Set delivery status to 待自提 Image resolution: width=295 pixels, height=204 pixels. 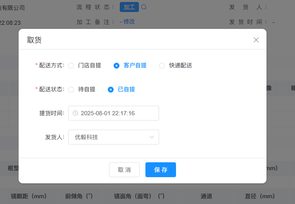click(71, 89)
